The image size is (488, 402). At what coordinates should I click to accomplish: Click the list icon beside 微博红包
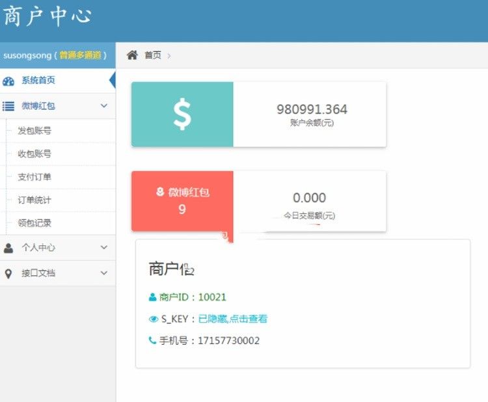tap(8, 106)
